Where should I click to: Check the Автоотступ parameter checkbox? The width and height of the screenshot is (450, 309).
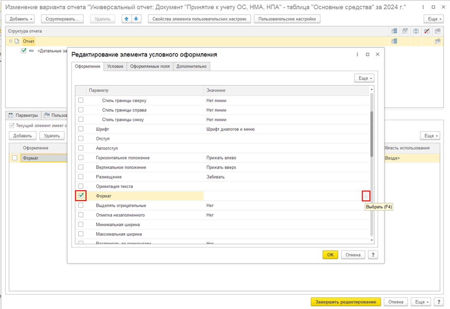[x=81, y=148]
